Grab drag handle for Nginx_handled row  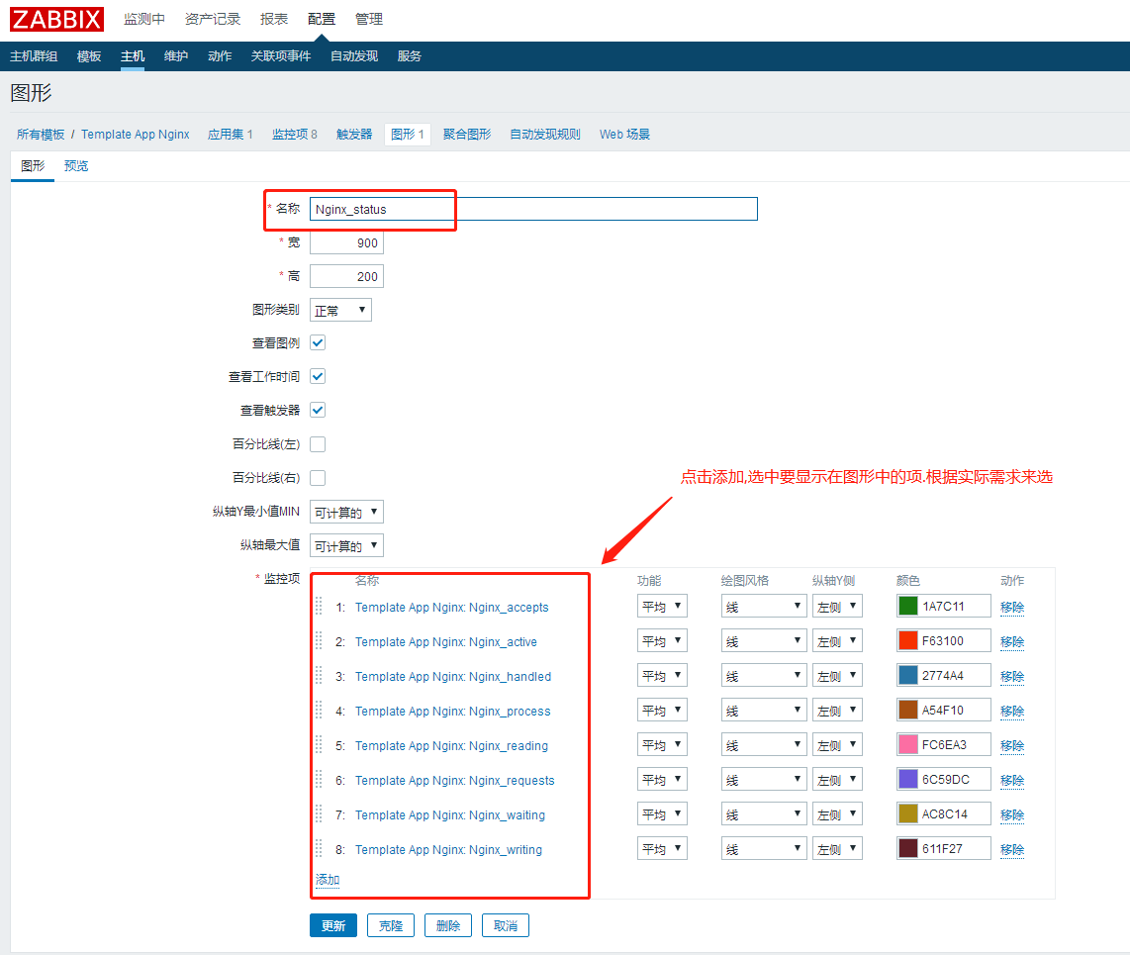tap(319, 675)
